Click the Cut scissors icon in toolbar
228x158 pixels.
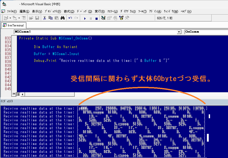(45, 18)
